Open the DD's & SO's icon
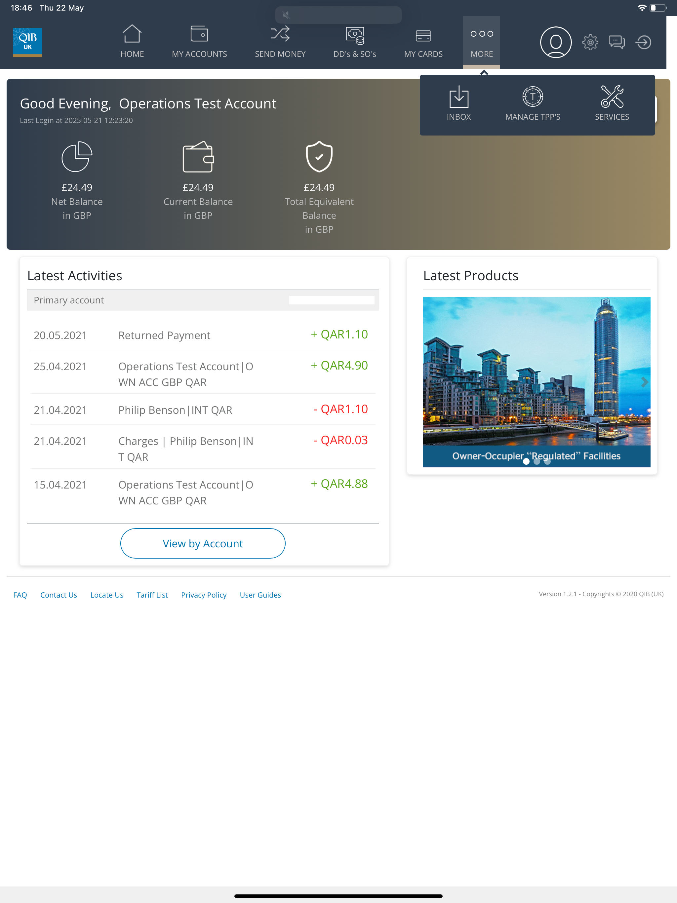This screenshot has width=677, height=903. click(355, 35)
